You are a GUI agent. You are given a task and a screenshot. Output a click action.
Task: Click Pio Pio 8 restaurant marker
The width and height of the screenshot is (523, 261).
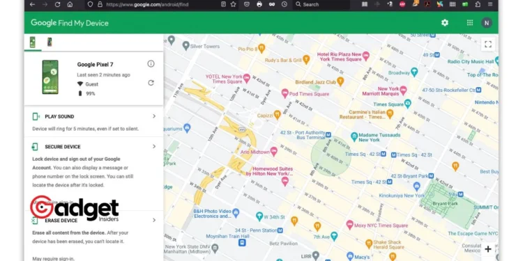[x=261, y=49]
